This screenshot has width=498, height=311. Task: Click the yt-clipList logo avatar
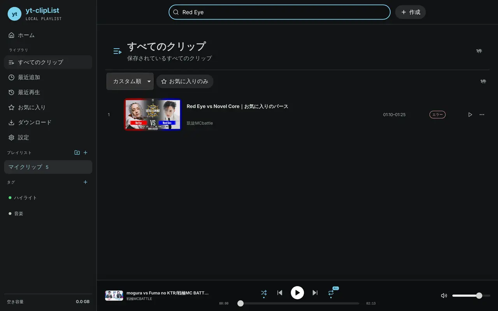coord(14,14)
